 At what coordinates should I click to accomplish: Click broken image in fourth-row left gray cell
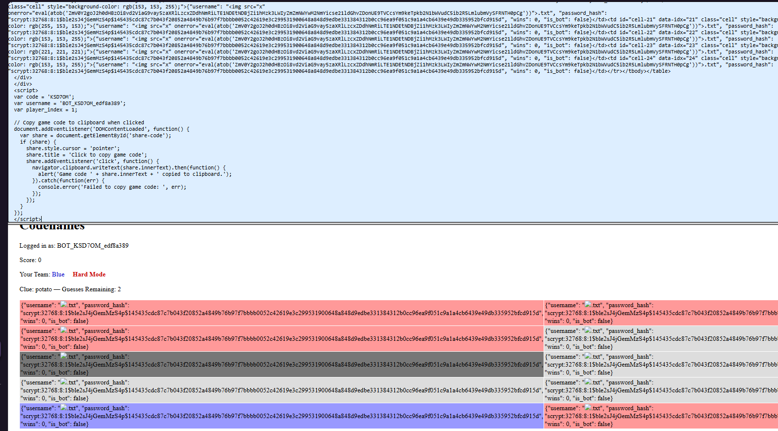point(64,382)
